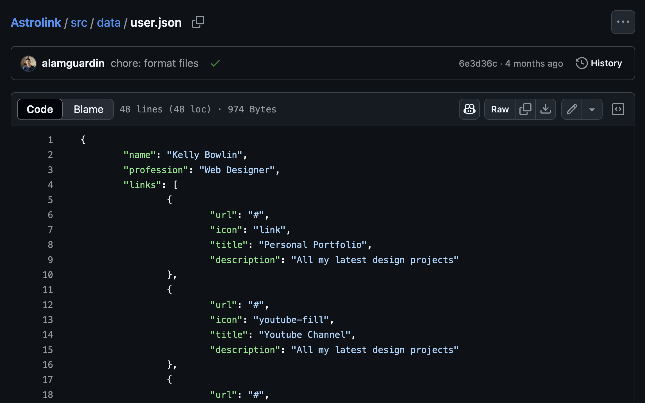Click the description text on line 9
The width and height of the screenshot is (645, 403).
click(375, 260)
